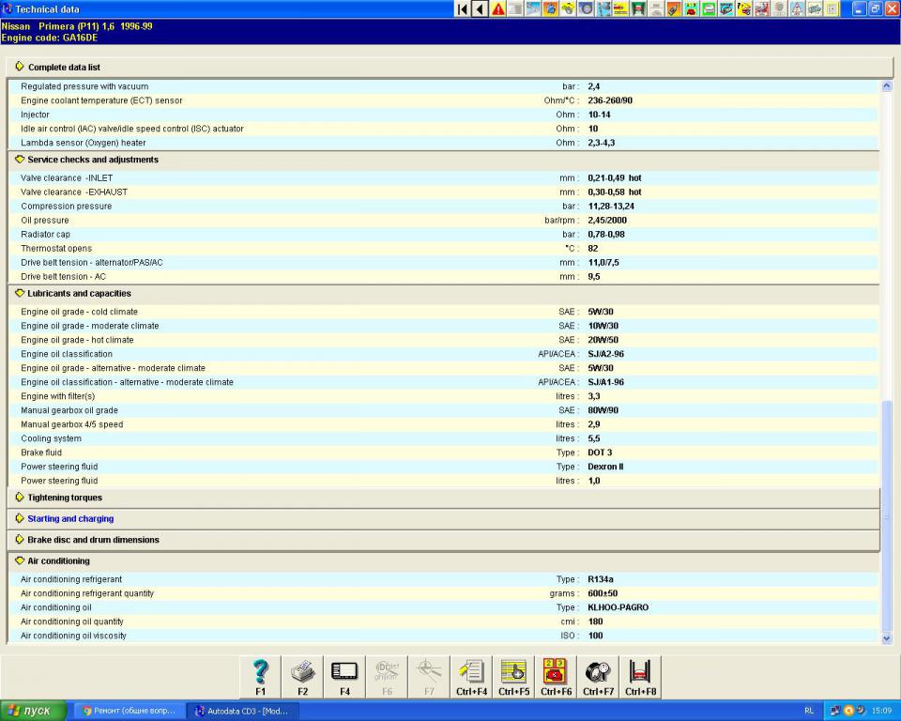The width and height of the screenshot is (901, 721).
Task: Click the KLH00-PAGRO oil type value
Action: tap(618, 607)
